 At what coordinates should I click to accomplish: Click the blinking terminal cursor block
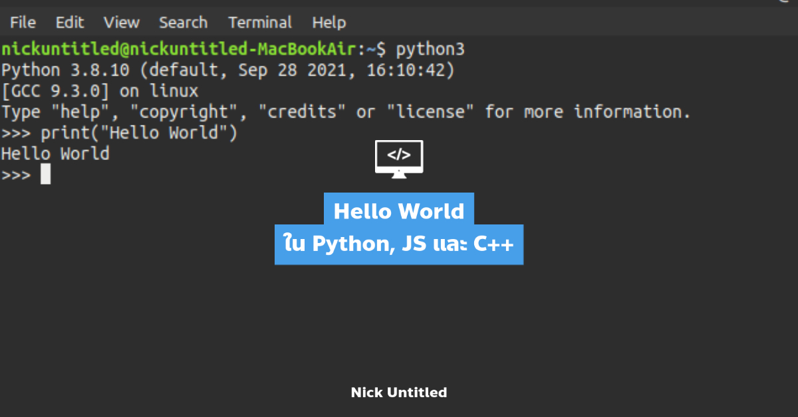point(45,175)
